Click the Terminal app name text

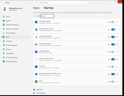click(x=42, y=66)
